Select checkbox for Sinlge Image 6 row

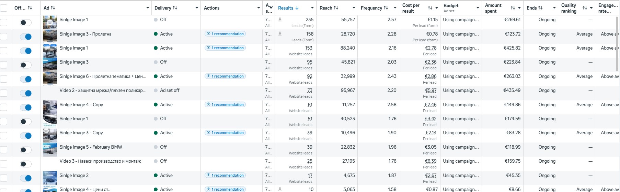tap(3, 79)
